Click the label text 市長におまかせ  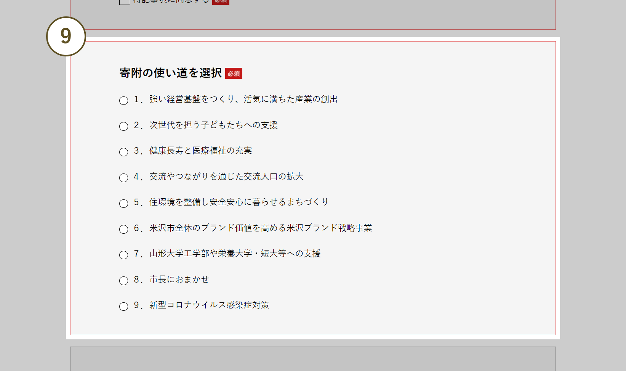point(179,279)
